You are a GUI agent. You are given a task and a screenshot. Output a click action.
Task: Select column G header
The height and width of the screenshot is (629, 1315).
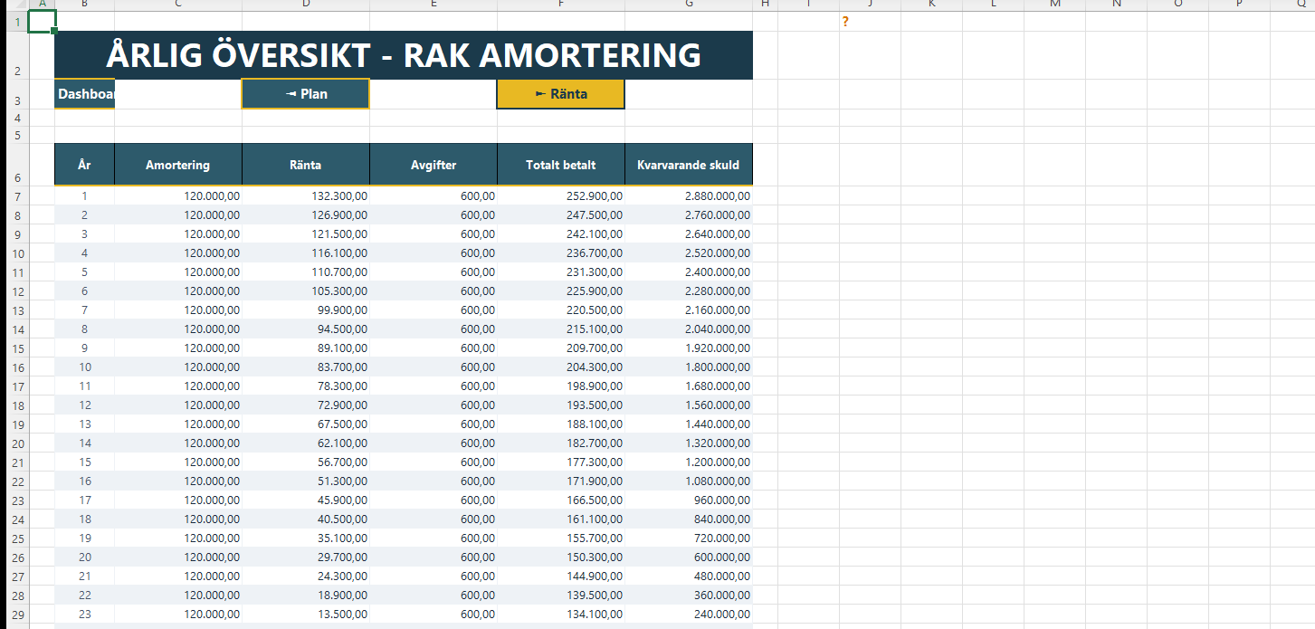689,5
